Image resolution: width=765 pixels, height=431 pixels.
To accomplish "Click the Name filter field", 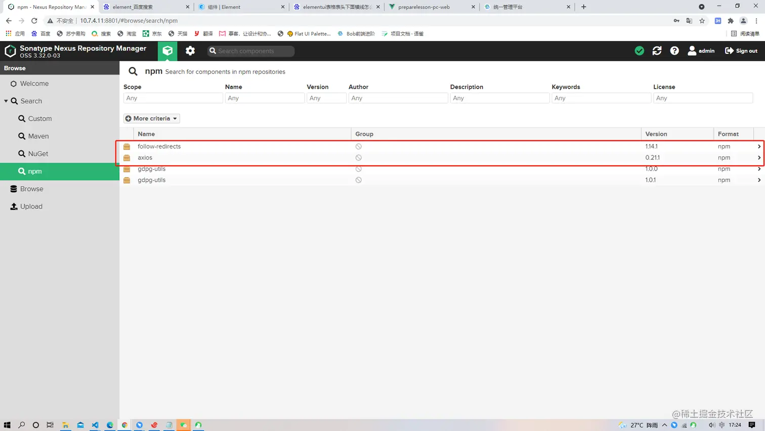I will point(265,98).
